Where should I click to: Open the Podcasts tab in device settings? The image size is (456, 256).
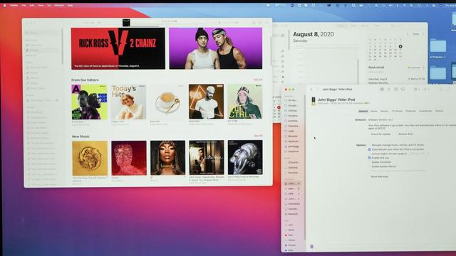410,111
